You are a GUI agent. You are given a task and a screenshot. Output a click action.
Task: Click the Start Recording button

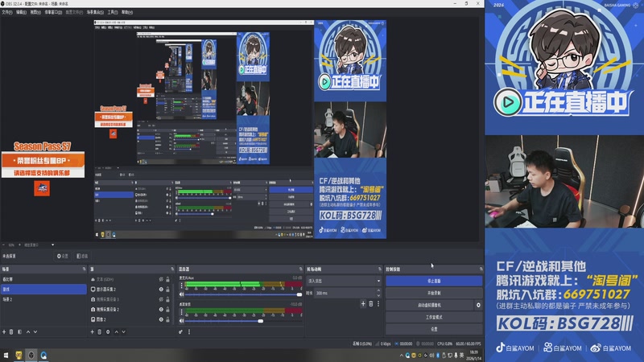click(x=434, y=293)
